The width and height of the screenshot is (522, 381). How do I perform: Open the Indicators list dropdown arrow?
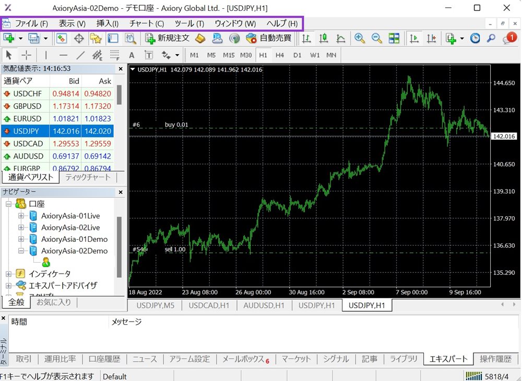click(x=462, y=39)
